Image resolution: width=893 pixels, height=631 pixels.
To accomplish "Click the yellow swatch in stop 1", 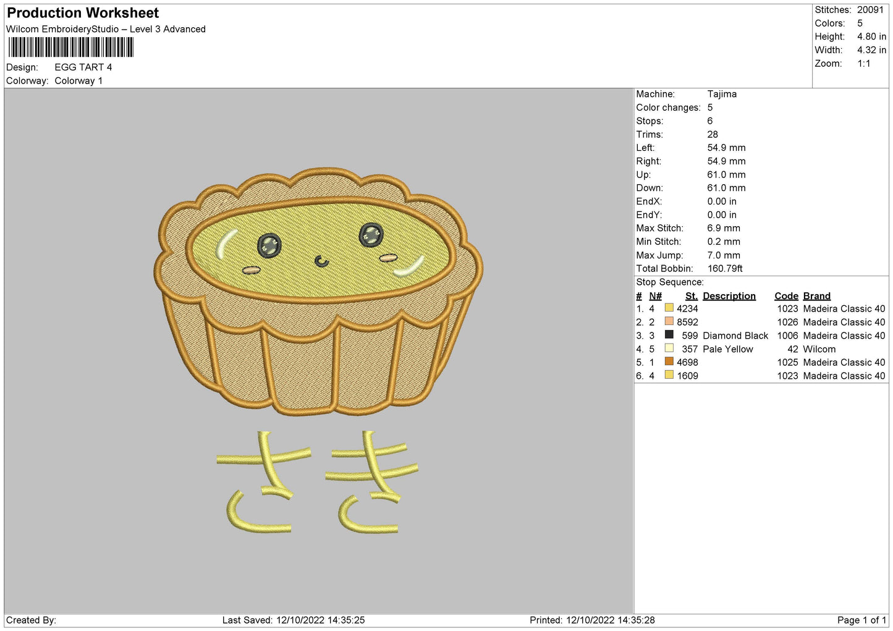I will tap(669, 308).
